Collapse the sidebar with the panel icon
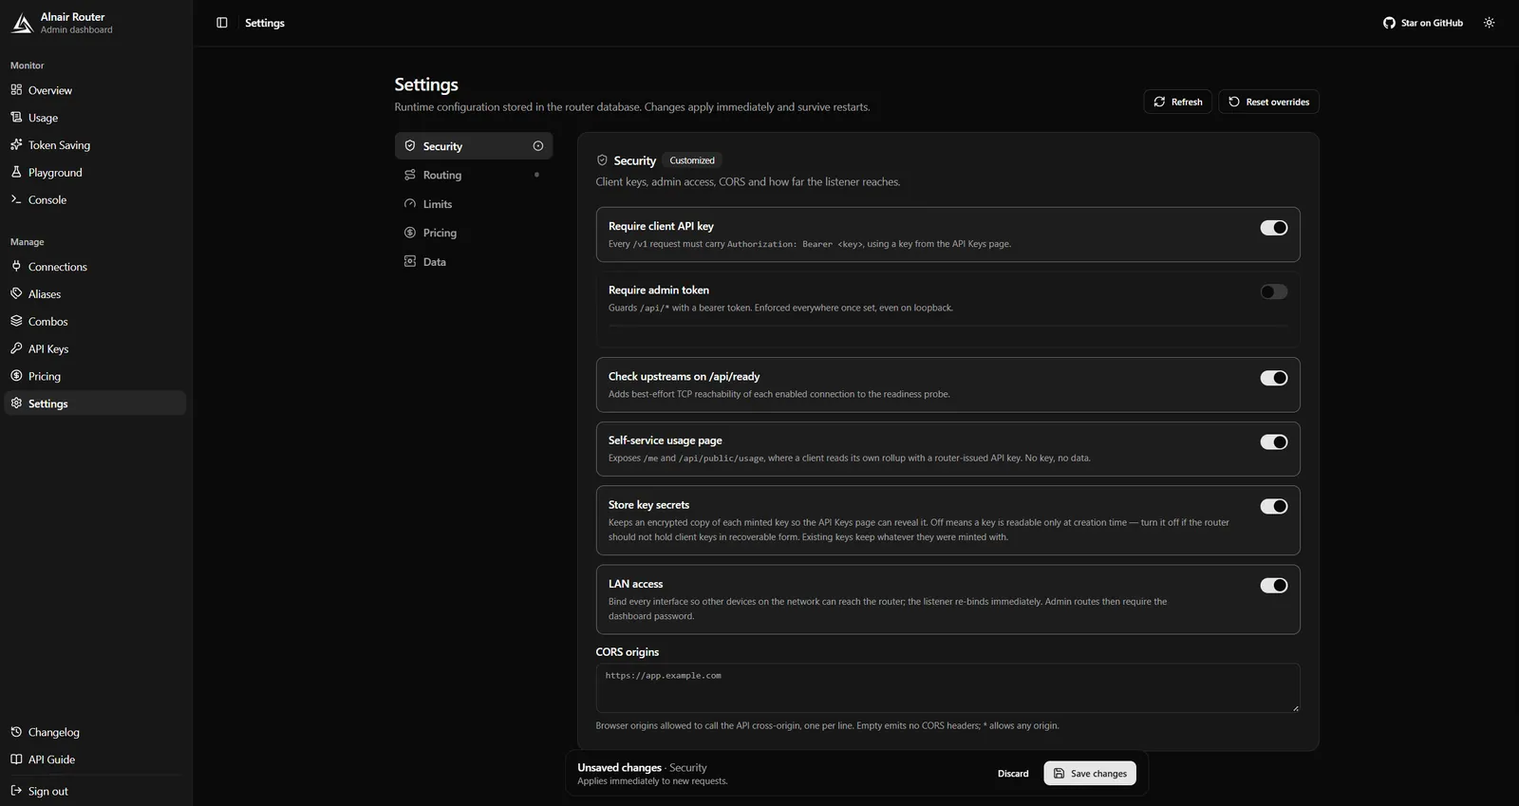This screenshot has width=1519, height=806. pyautogui.click(x=222, y=23)
